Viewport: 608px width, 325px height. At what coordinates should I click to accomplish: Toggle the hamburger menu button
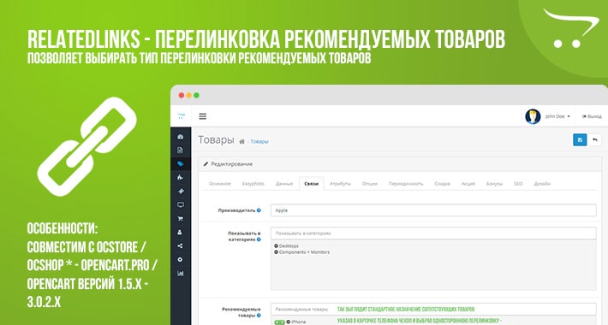click(202, 116)
